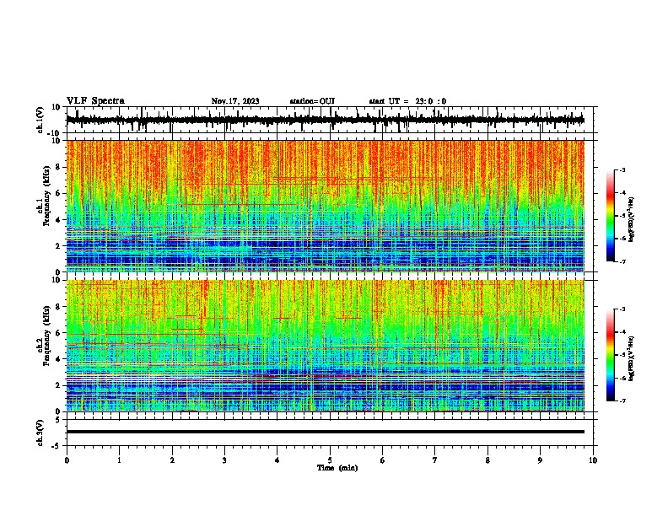The width and height of the screenshot is (668, 516).
Task: Click time axis tick label "4"
Action: tap(277, 460)
